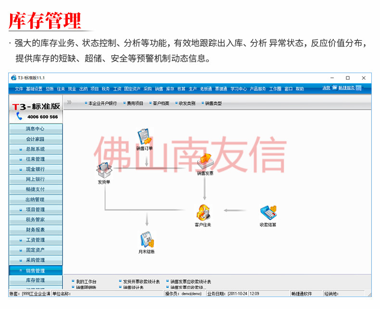Viewport: 380px width, 309px height.
Task: Open the 核算 menu
Action: tap(181, 89)
